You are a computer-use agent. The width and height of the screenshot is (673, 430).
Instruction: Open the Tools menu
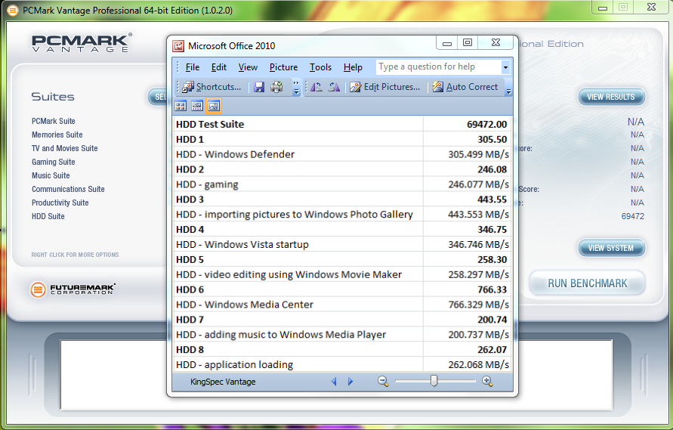(x=320, y=67)
